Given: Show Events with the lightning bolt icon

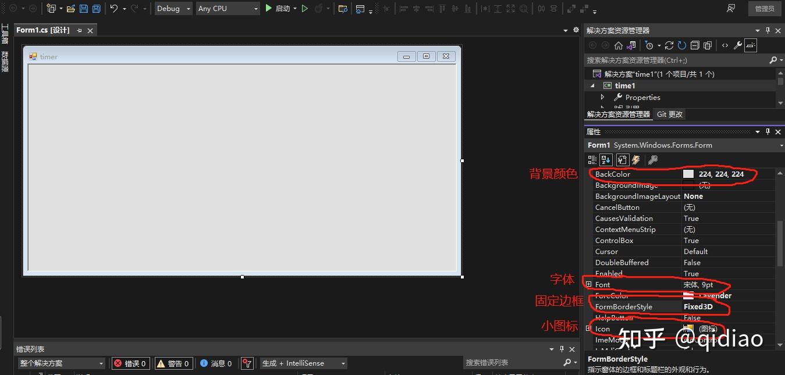Looking at the screenshot, I should coord(636,160).
